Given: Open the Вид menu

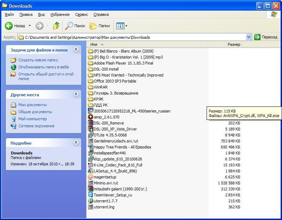Looking at the screenshot, I should point(41,14).
